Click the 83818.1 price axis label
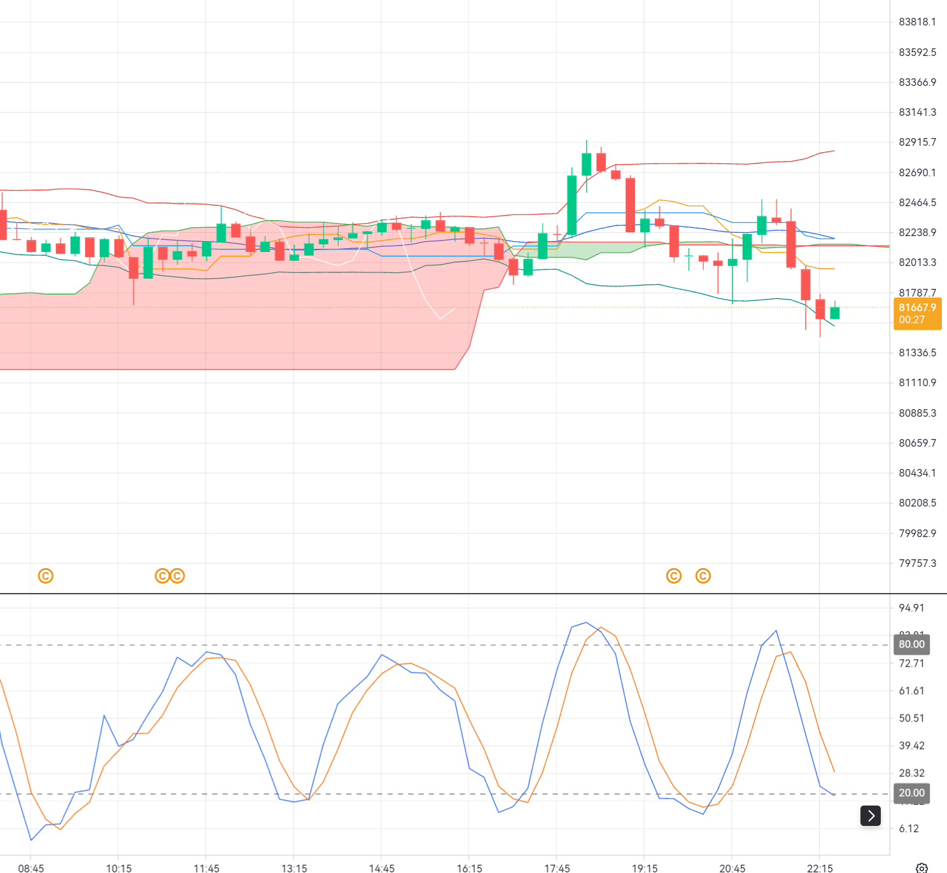The width and height of the screenshot is (947, 873). click(x=917, y=22)
